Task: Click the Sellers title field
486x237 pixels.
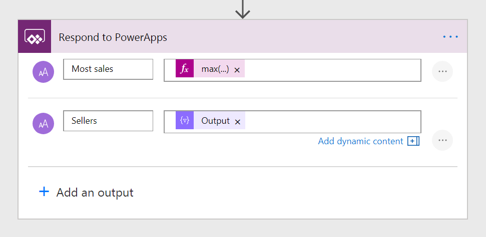Action: pyautogui.click(x=108, y=121)
